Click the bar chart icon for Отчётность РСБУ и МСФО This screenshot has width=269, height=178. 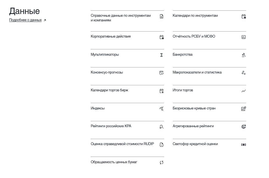pos(244,37)
